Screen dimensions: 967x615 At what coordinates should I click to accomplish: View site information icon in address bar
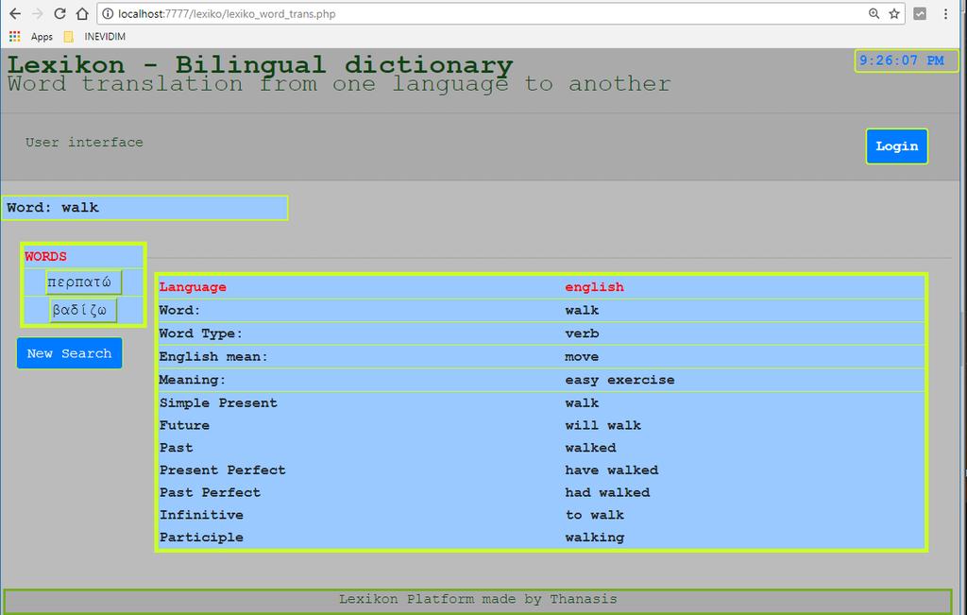[x=108, y=13]
